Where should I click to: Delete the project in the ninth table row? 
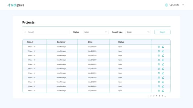[x=159, y=82]
